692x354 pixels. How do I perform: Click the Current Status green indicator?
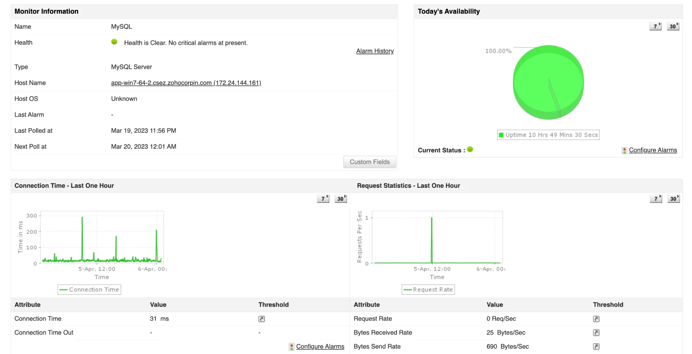click(x=470, y=149)
